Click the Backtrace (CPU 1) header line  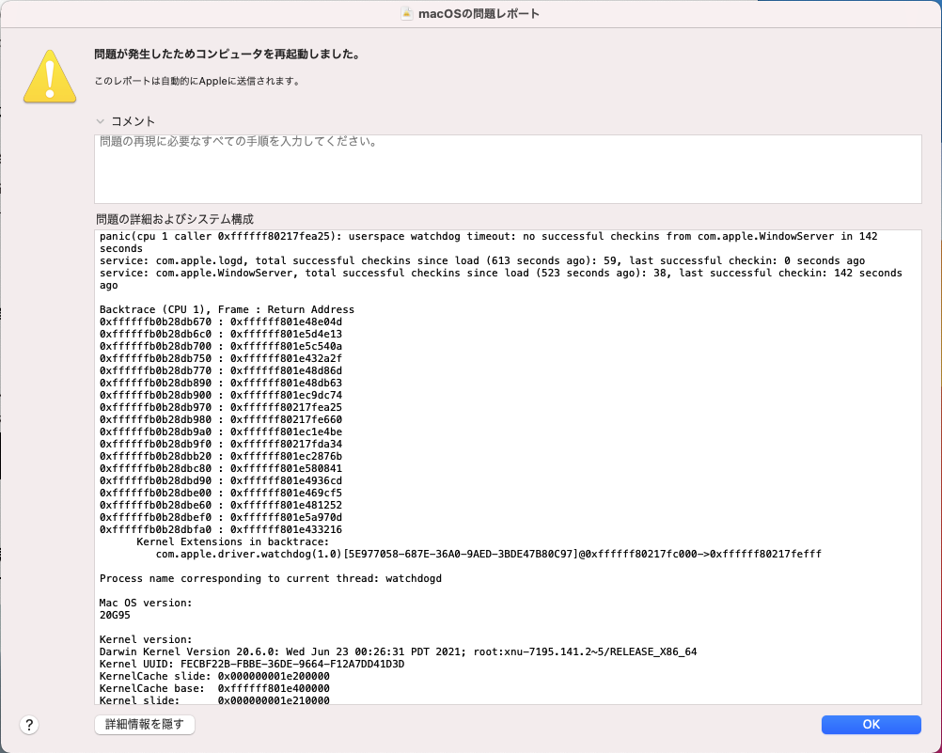(x=227, y=309)
